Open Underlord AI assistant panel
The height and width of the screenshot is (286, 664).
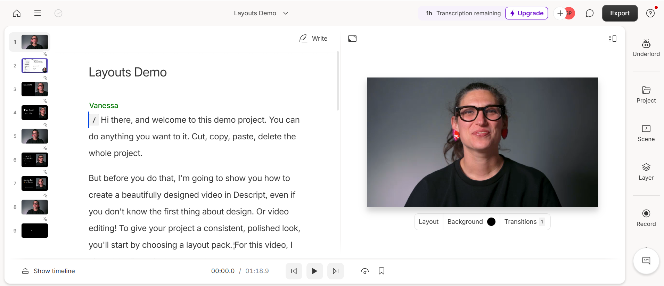tap(646, 48)
